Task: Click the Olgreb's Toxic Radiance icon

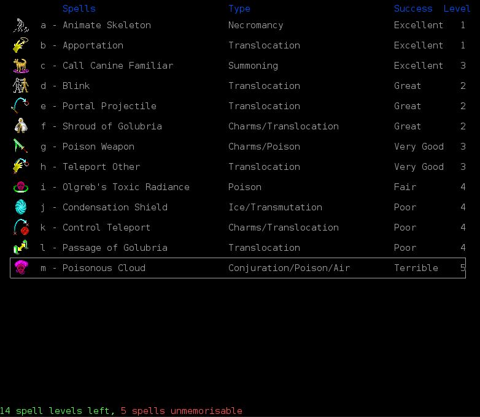Action: tap(21, 187)
